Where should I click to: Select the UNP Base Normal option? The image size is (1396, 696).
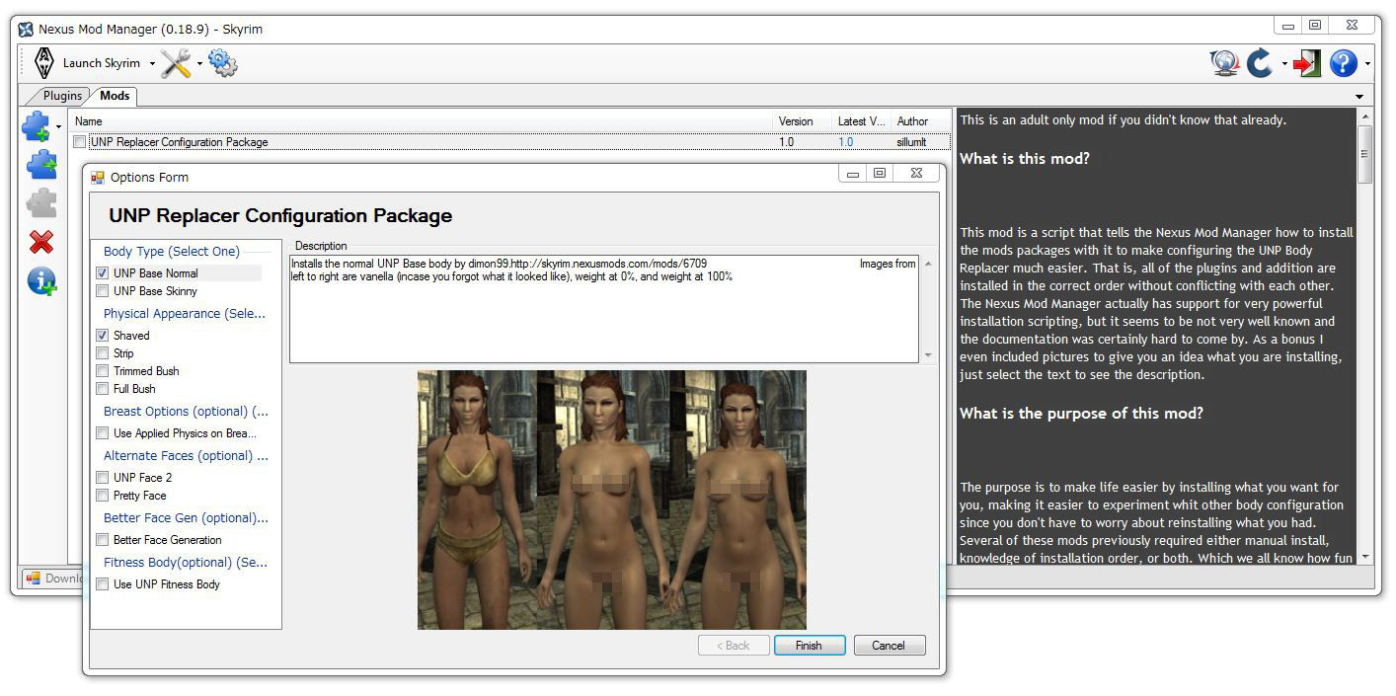pos(103,273)
